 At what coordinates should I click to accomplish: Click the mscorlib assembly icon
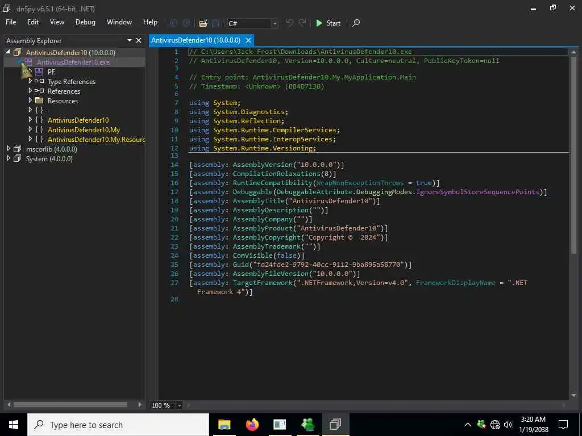coord(18,149)
